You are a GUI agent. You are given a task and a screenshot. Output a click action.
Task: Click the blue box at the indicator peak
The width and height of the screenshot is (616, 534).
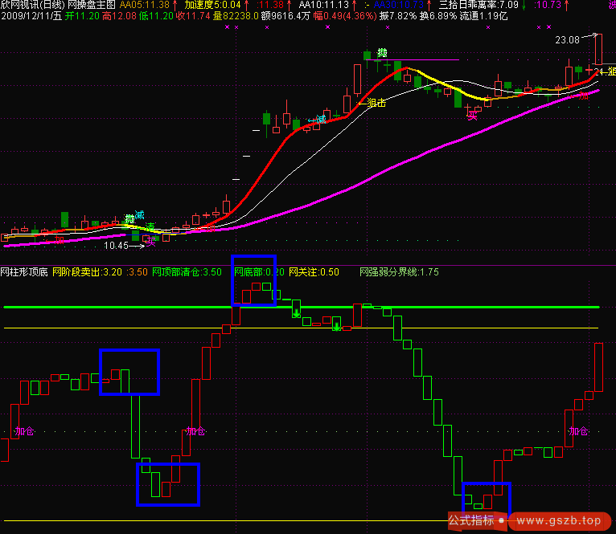point(253,280)
